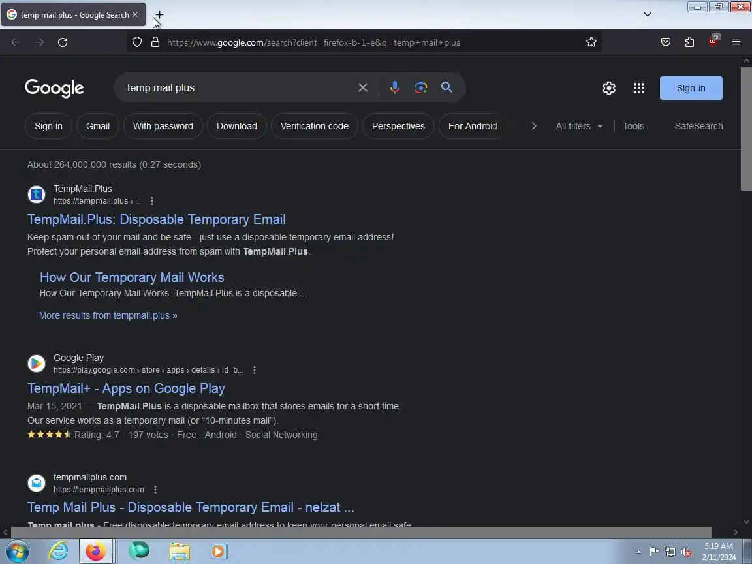Click TempMail.Plus site favicon
The width and height of the screenshot is (752, 564).
click(x=37, y=195)
